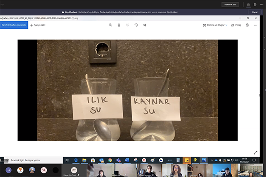266x177 pixels.
Task: Open Teams more actions menu
Action: (262, 4)
